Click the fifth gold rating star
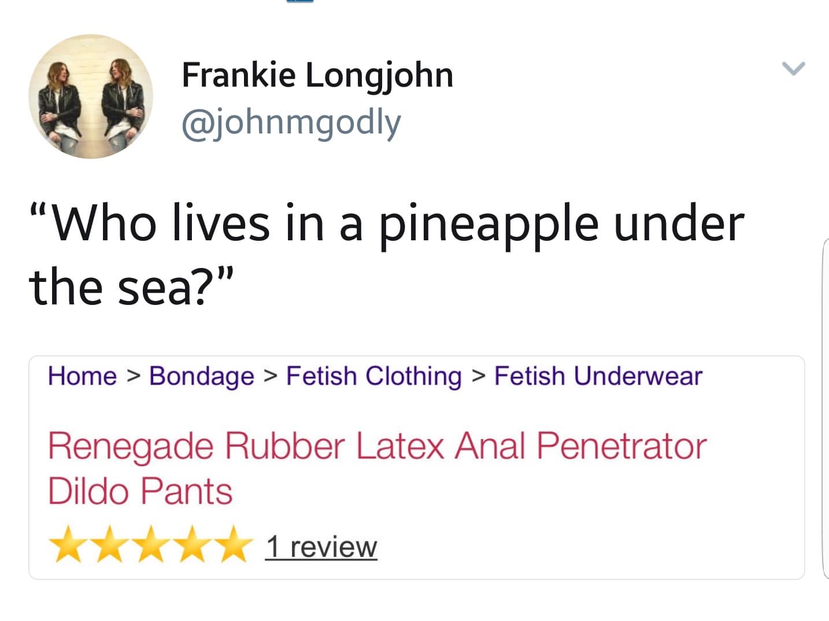 tap(234, 544)
